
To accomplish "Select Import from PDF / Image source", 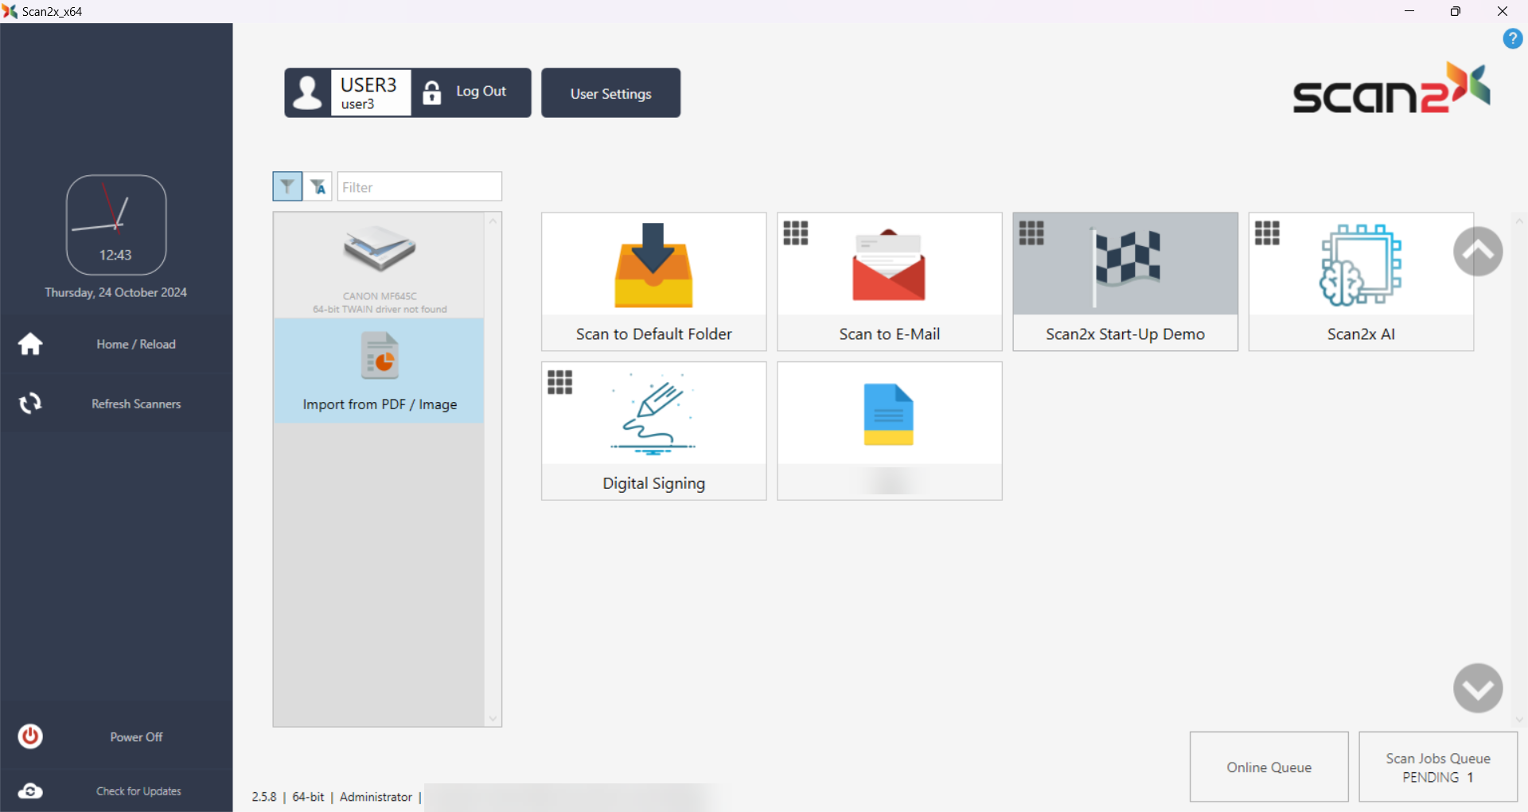I will (380, 371).
